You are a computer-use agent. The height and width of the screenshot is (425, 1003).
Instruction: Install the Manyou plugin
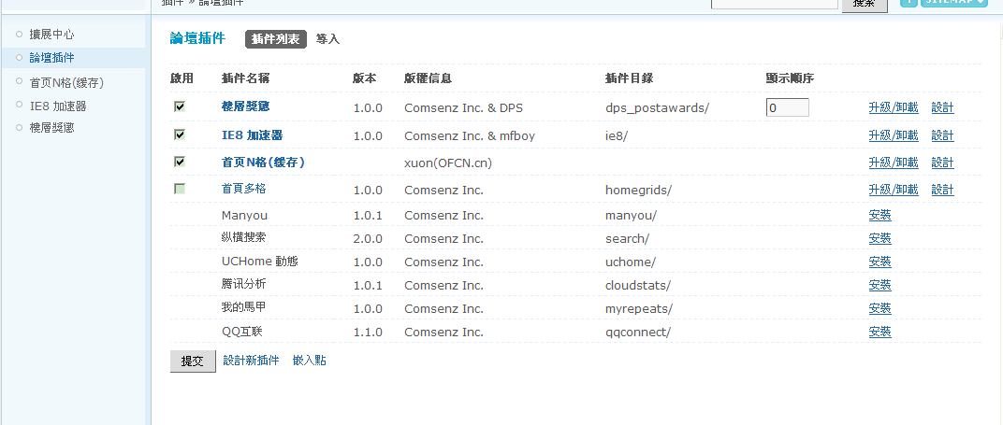pyautogui.click(x=879, y=215)
